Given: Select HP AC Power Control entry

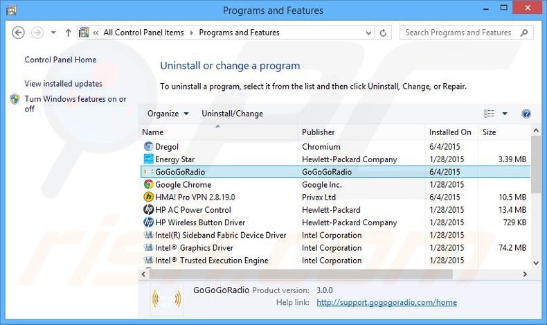Looking at the screenshot, I should [193, 210].
